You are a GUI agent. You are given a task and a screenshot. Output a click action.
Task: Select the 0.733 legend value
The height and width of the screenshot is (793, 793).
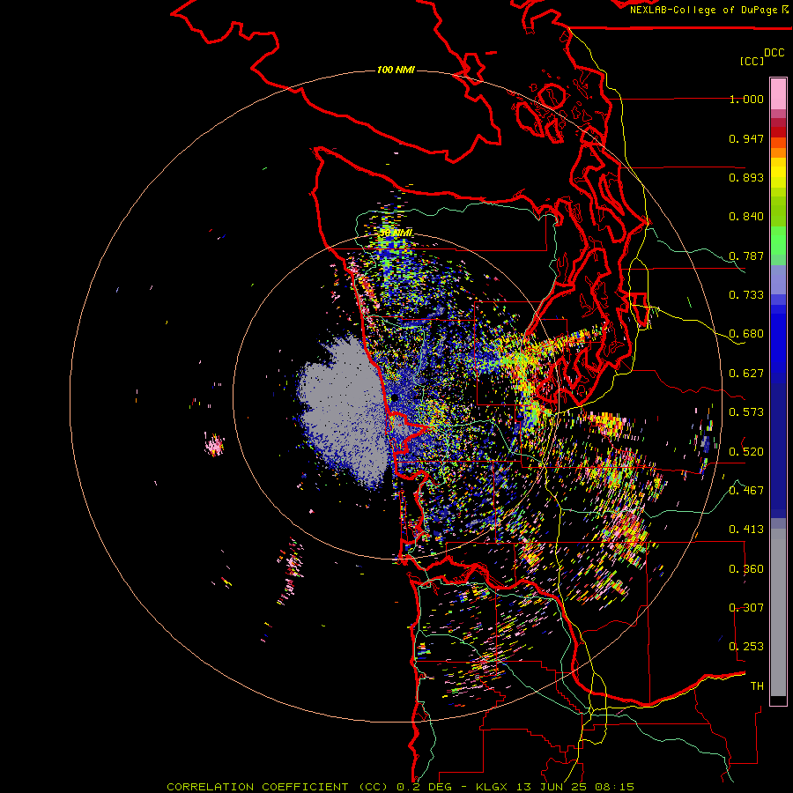(x=746, y=295)
